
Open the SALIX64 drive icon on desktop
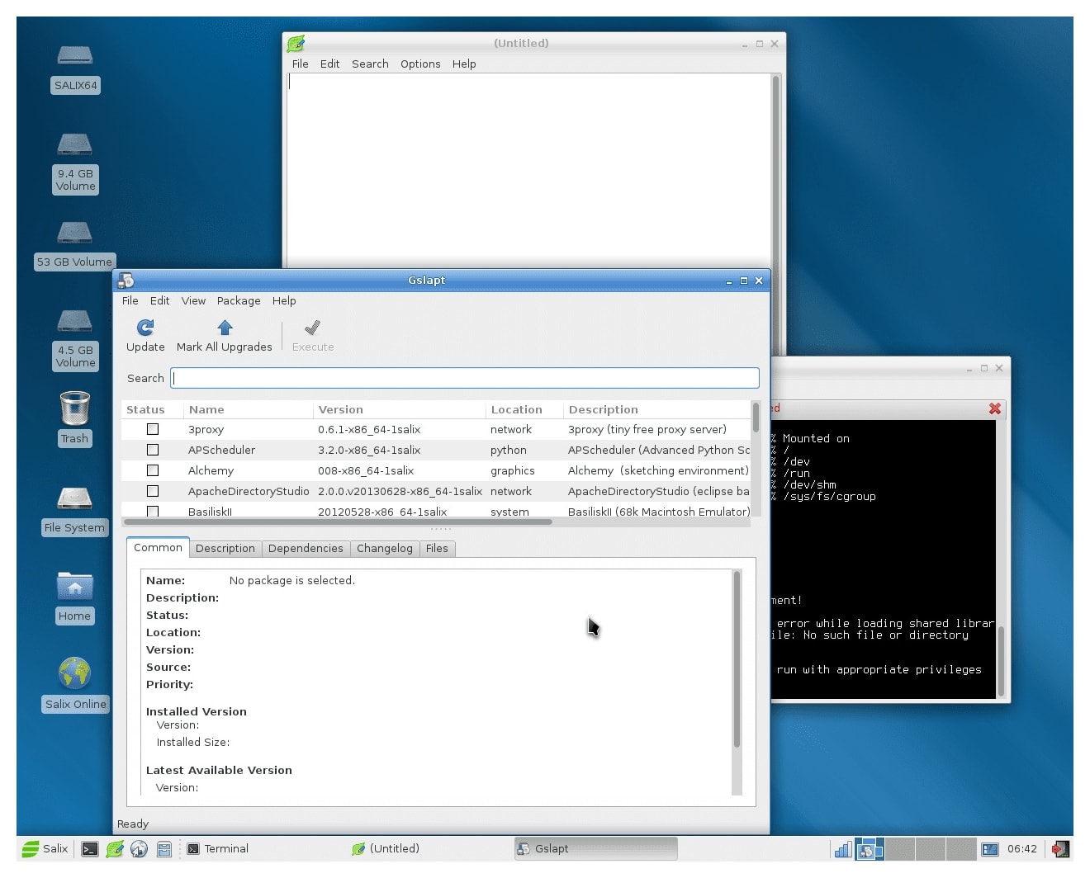point(75,56)
